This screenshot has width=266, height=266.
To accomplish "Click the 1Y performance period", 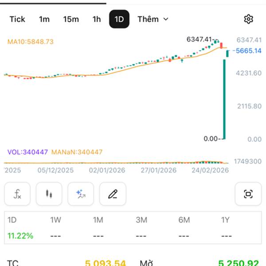I will (226, 220).
